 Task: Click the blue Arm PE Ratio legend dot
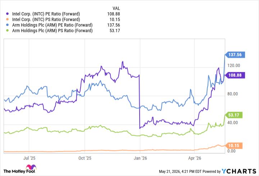[x=7, y=25]
